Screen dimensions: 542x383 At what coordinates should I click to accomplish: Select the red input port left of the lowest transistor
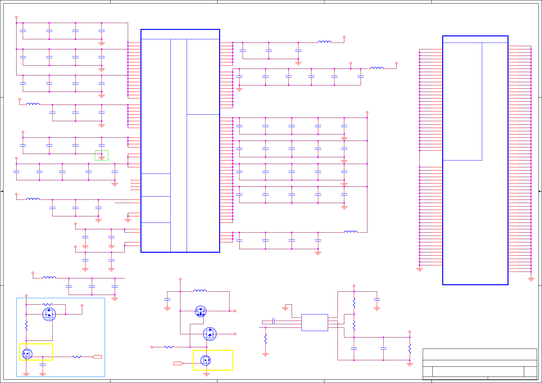[x=179, y=363]
